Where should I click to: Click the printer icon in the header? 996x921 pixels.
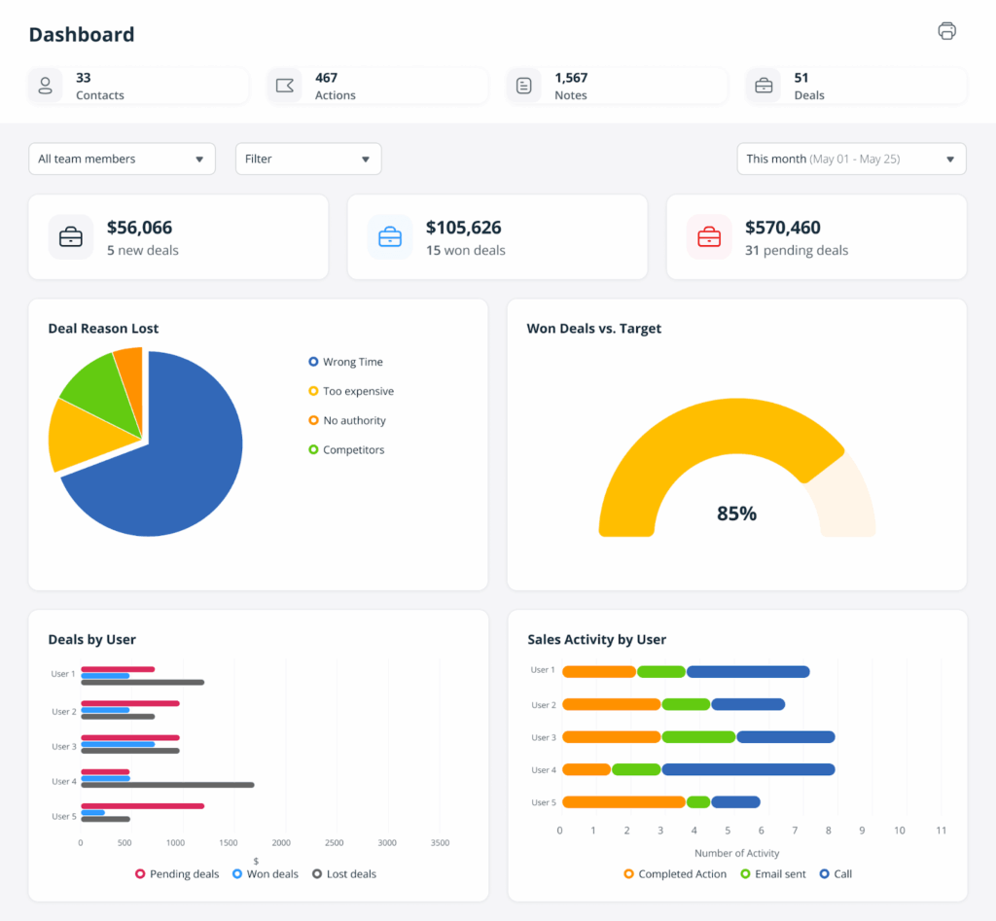pyautogui.click(x=946, y=31)
